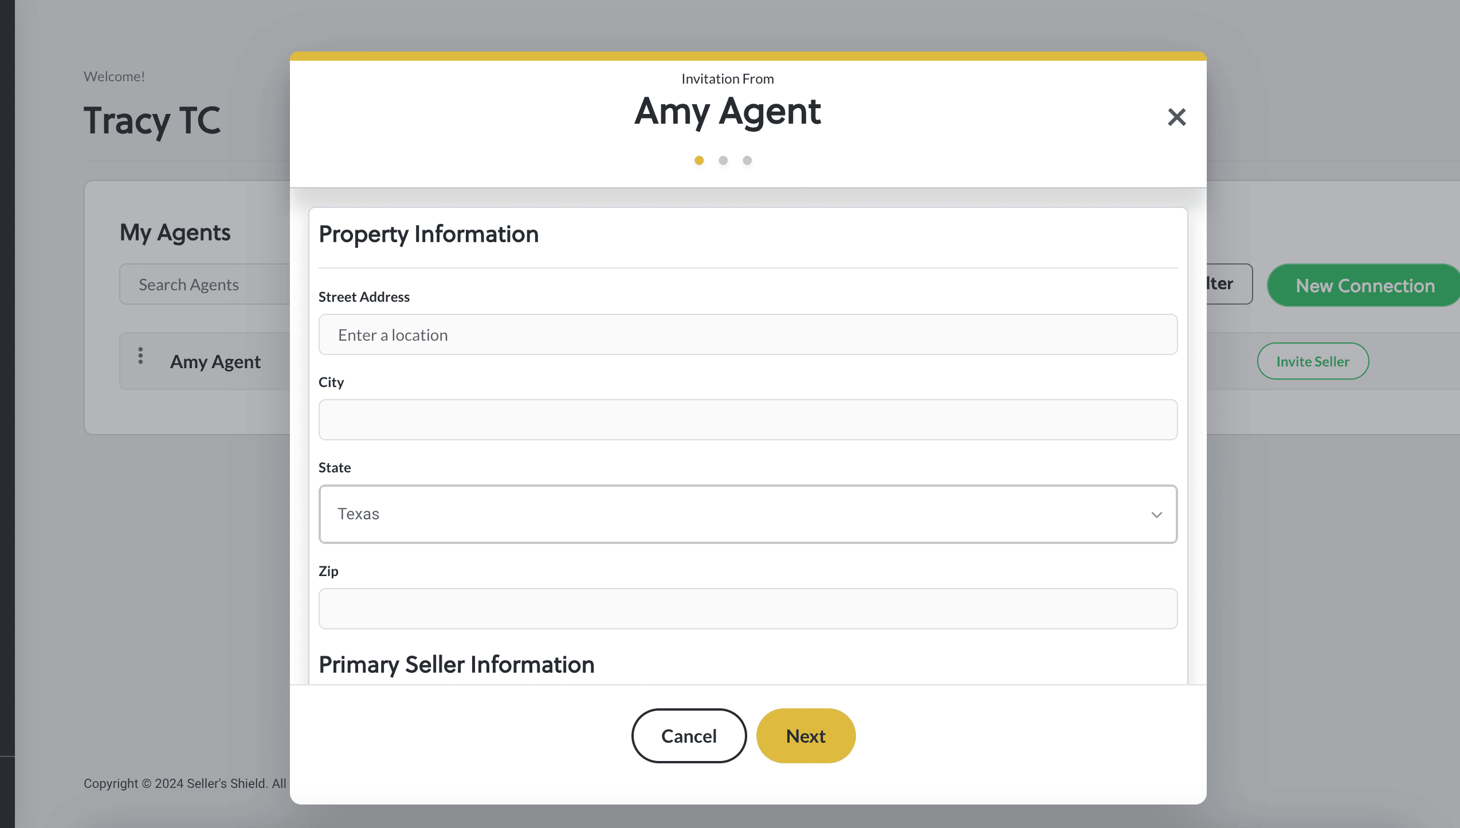Click the Invitation From label
Viewport: 1460px width, 828px height.
click(x=727, y=79)
